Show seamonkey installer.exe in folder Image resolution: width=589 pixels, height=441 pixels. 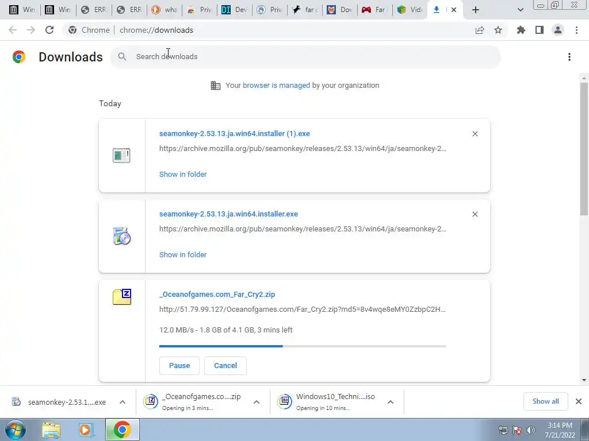(x=183, y=254)
